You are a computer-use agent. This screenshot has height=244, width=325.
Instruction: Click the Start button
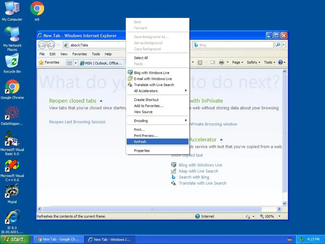pos(15,240)
